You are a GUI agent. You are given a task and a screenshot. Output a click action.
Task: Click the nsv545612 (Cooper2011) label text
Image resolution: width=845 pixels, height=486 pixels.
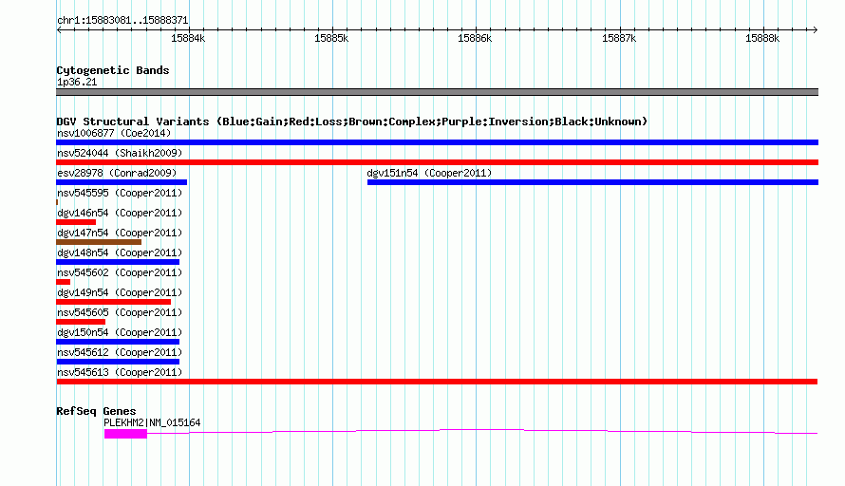(x=120, y=352)
